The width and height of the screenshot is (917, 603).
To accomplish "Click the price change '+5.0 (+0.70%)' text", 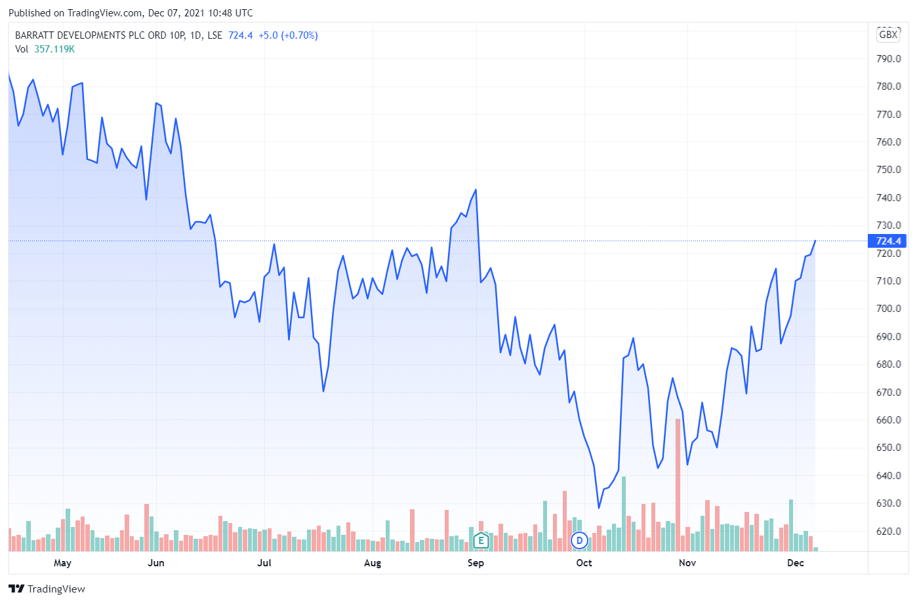I will [x=288, y=35].
